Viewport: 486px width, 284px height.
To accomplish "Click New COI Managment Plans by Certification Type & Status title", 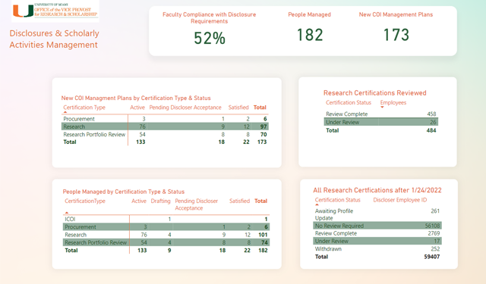I will tap(136, 98).
